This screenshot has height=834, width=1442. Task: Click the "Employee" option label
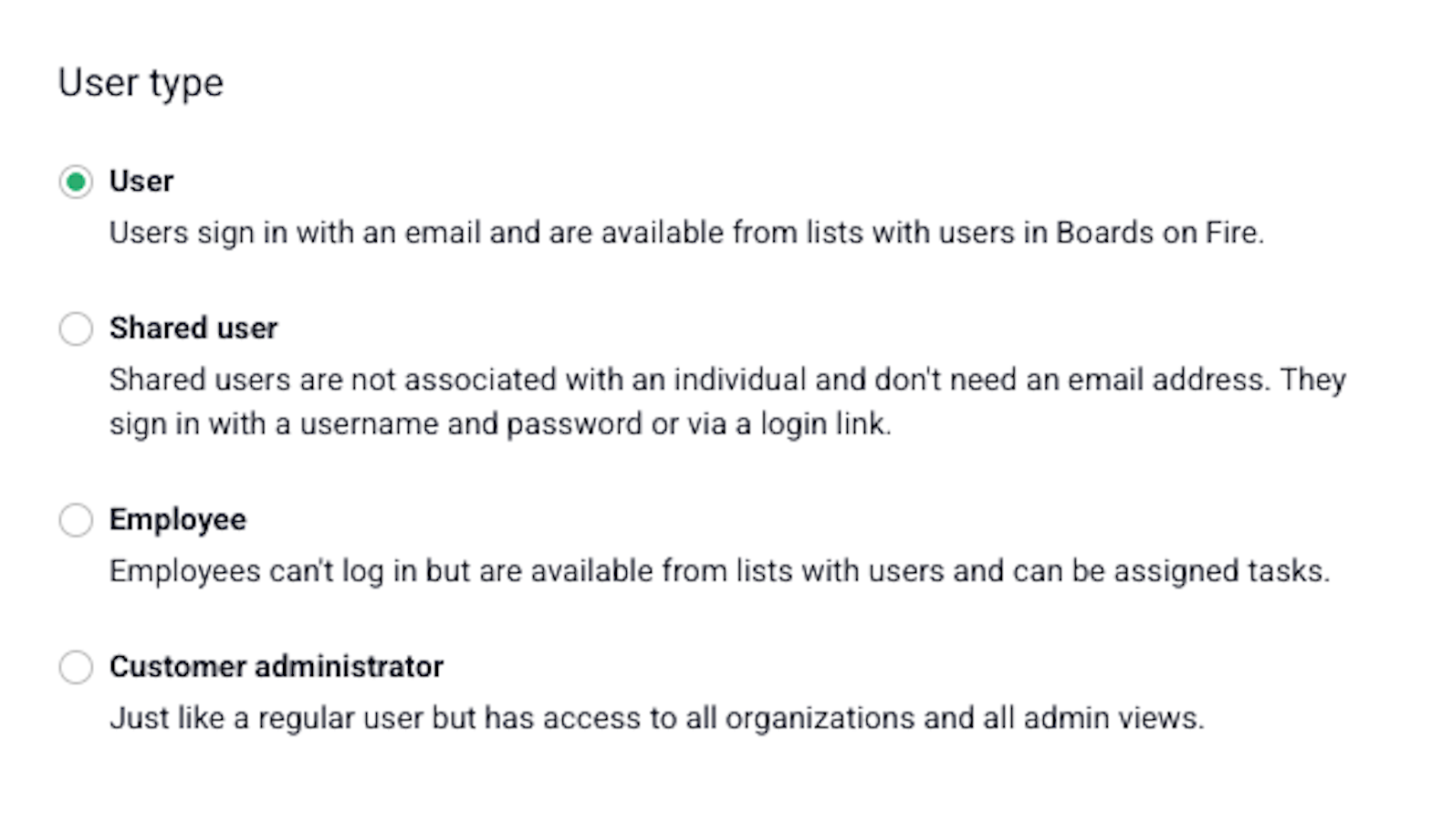178,520
